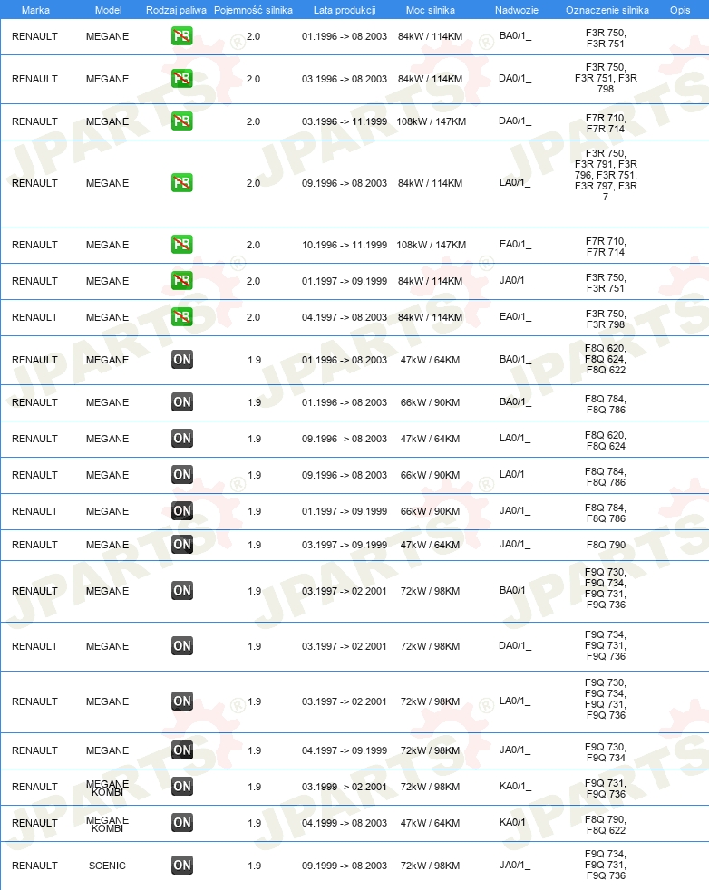Screen dimensions: 709x890
Task: Click the ON icon in the Megane Kombi 47kW row
Action: (x=182, y=823)
